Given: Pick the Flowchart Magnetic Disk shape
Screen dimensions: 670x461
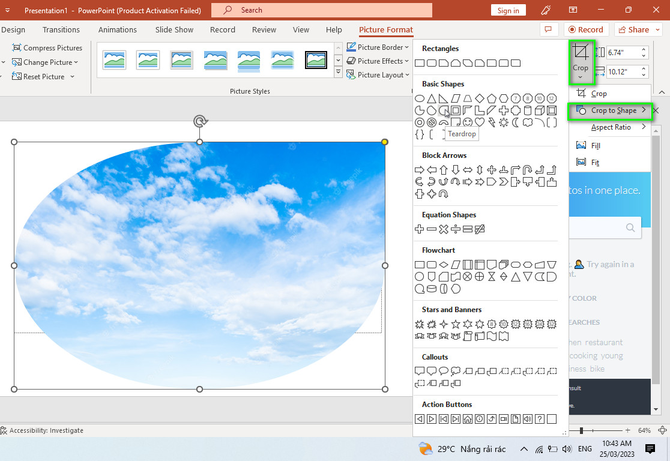Looking at the screenshot, I should (432, 289).
